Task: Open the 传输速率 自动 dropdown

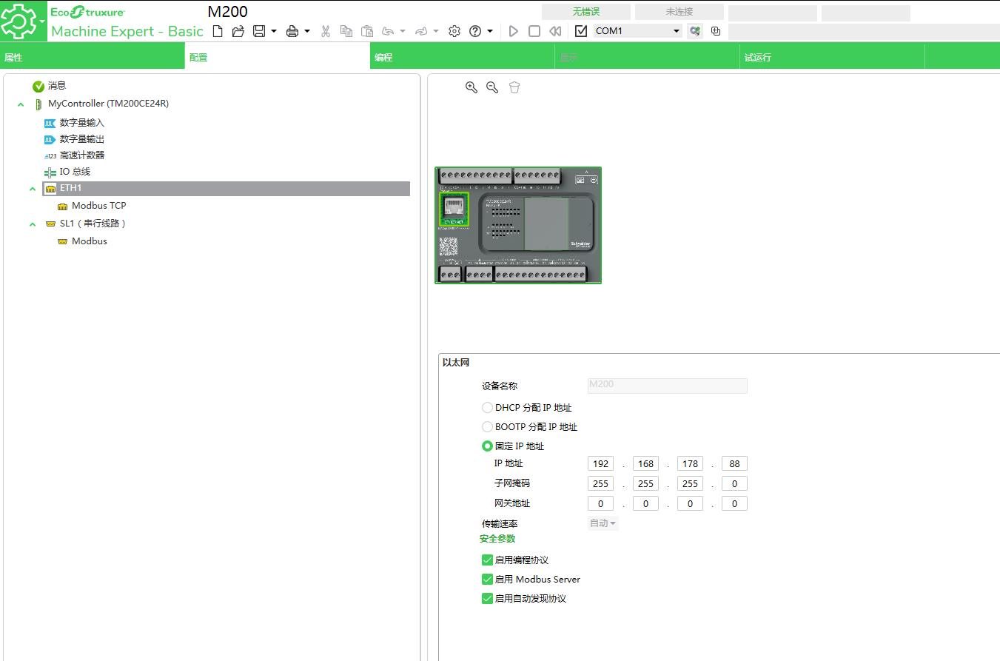Action: [603, 523]
